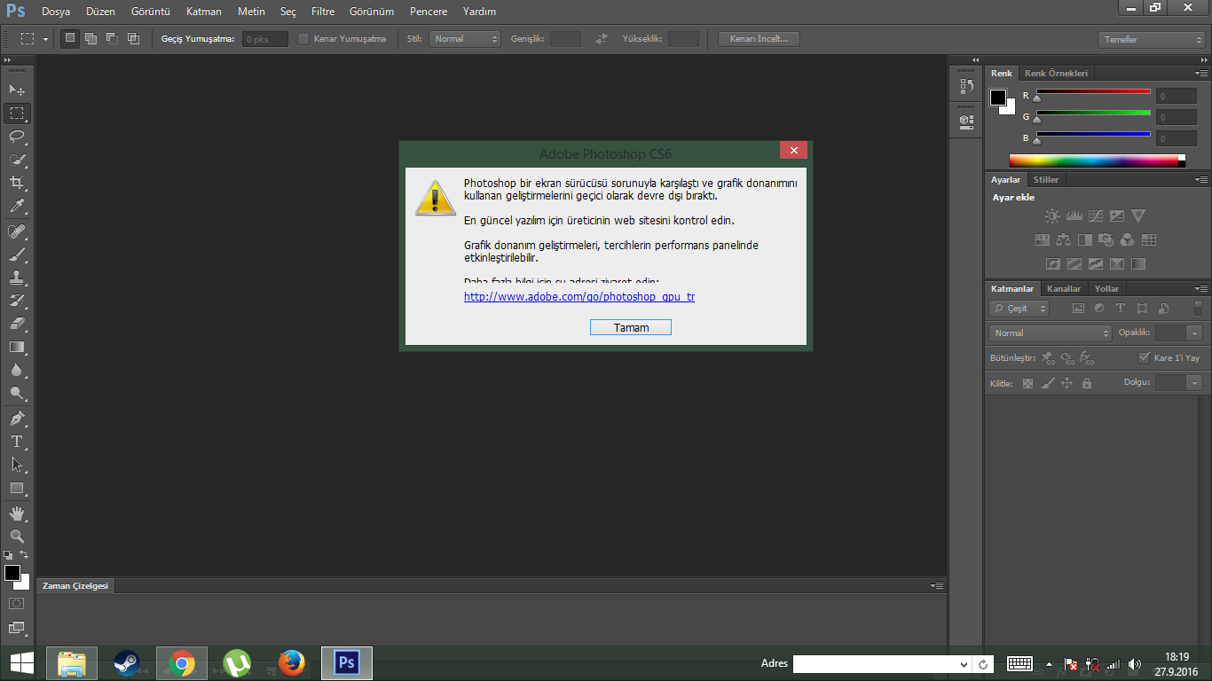Open the Çeşit layer filter dropdown

(1019, 309)
